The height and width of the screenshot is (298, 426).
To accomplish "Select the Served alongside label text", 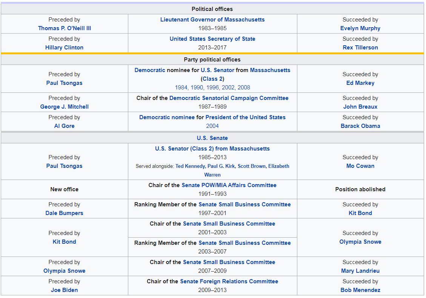I will [x=155, y=166].
